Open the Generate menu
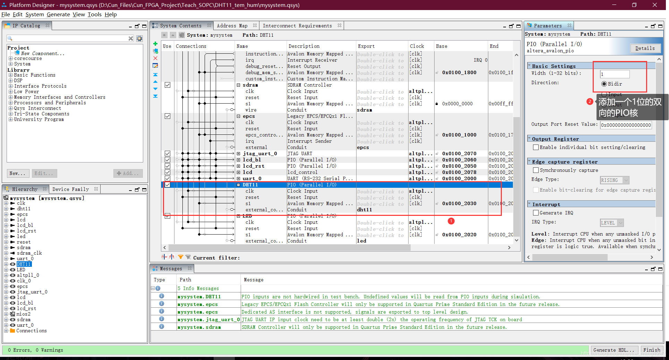The width and height of the screenshot is (669, 360). 58,14
